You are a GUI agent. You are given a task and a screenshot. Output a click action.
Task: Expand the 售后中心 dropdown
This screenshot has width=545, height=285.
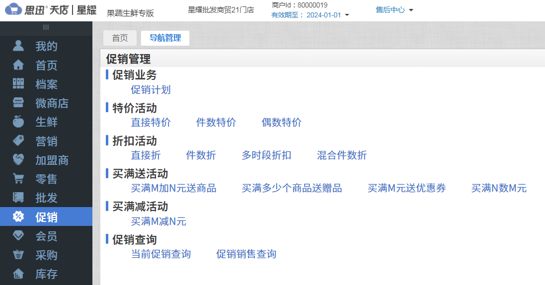394,10
